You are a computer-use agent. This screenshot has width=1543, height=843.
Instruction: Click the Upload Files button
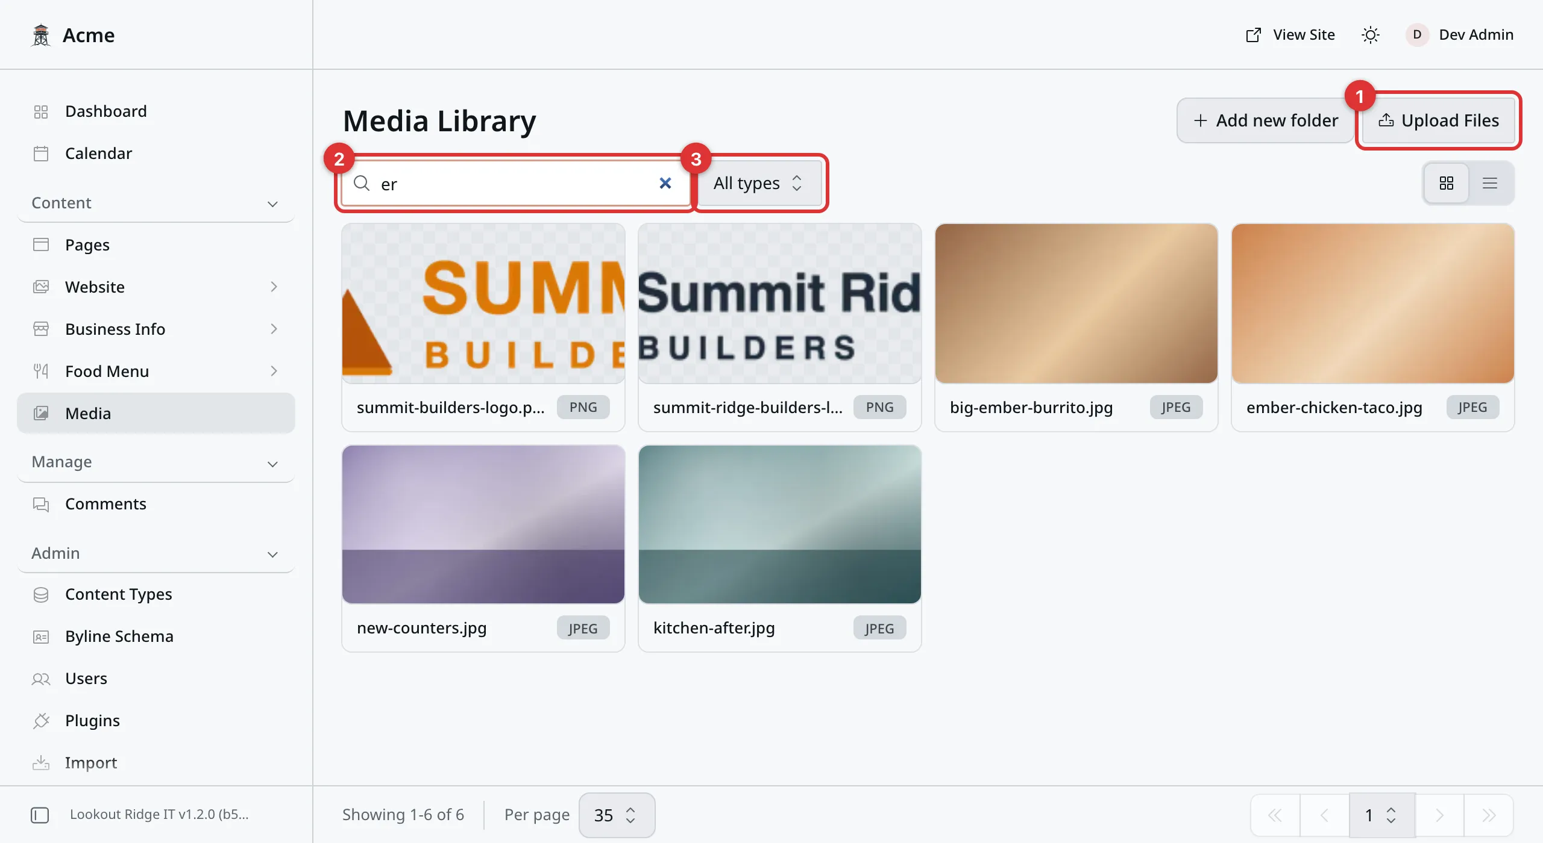coord(1438,120)
